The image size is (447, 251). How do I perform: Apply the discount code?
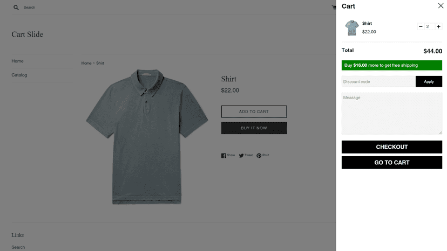(429, 82)
